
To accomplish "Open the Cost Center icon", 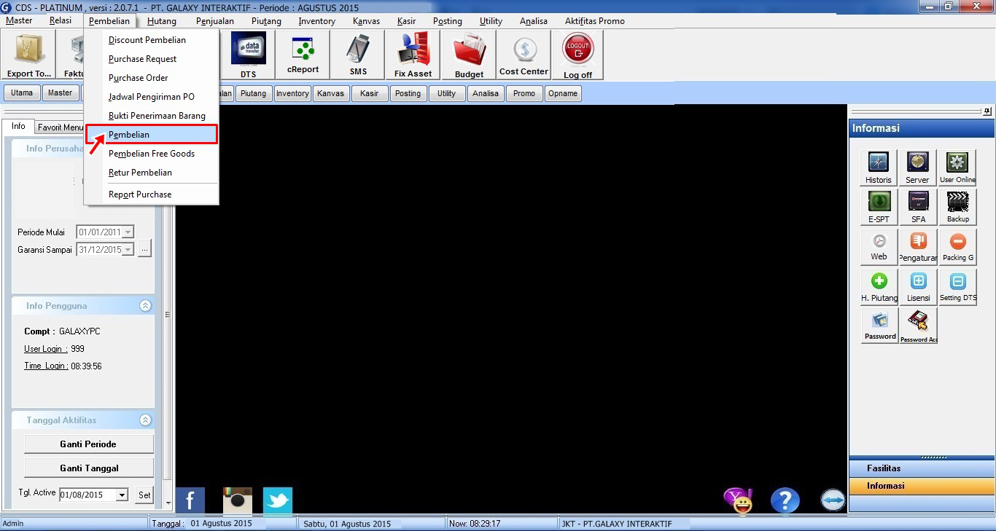I will (524, 55).
